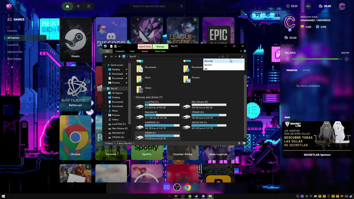The width and height of the screenshot is (354, 199).
Task: Open the Counter-Strike tile
Action: tap(183, 153)
